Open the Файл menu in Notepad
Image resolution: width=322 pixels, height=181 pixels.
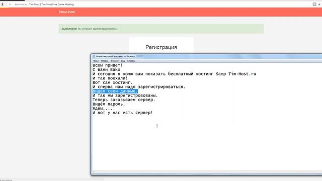tap(96, 61)
